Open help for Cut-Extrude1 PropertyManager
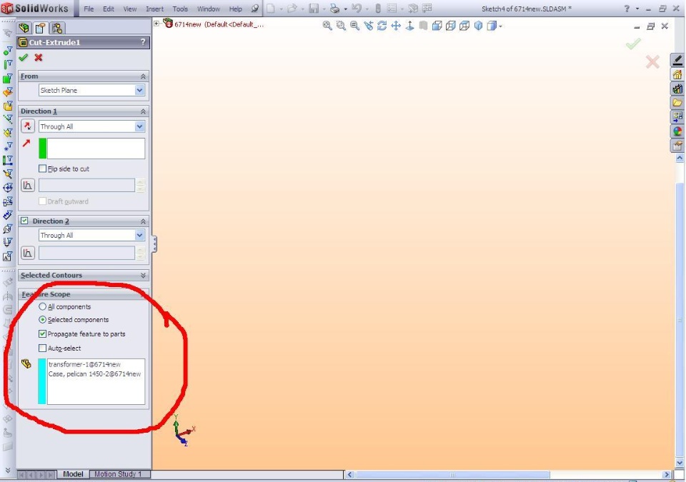Viewport: 686px width, 482px height. pos(143,42)
